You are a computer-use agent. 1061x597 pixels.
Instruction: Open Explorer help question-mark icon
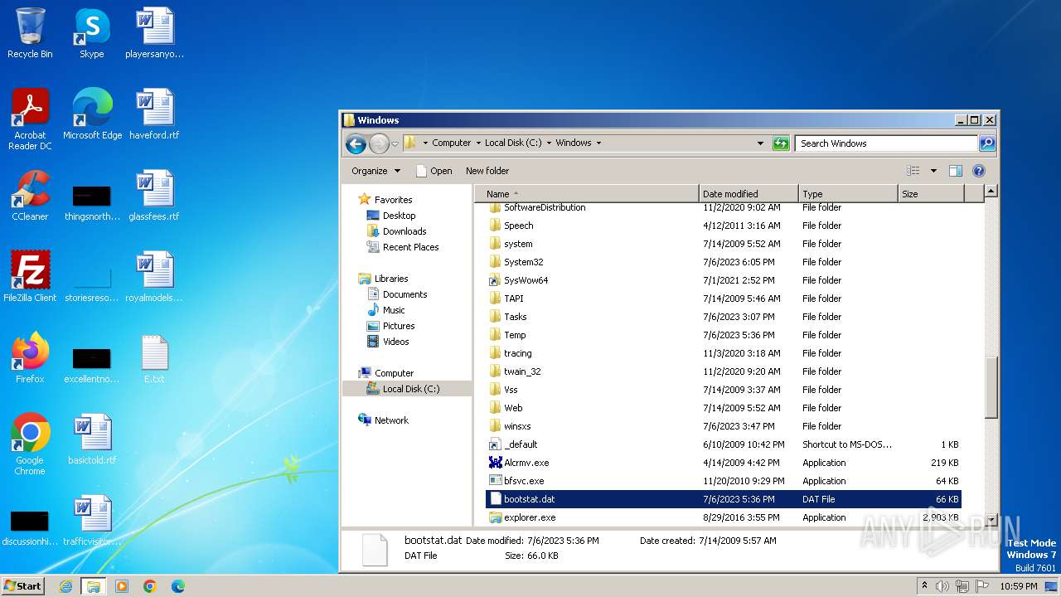(x=978, y=171)
